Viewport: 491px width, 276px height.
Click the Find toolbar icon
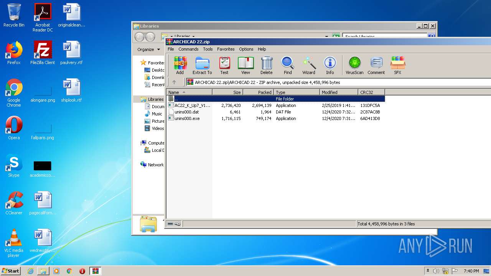(288, 65)
